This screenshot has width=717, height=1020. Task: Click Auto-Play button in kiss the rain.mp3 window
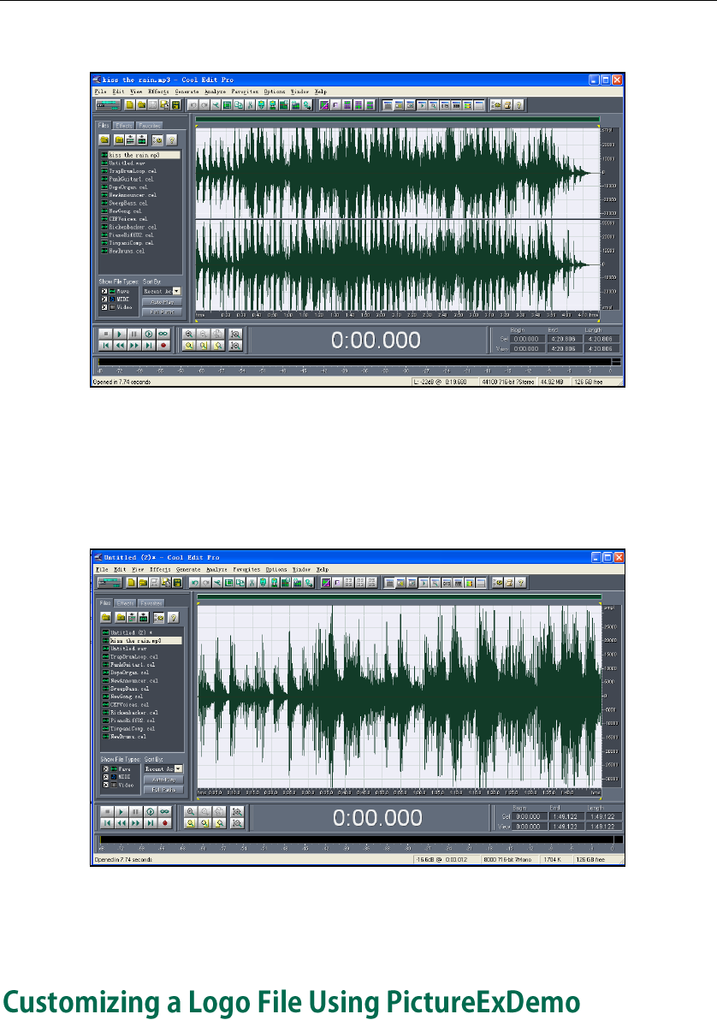point(162,302)
